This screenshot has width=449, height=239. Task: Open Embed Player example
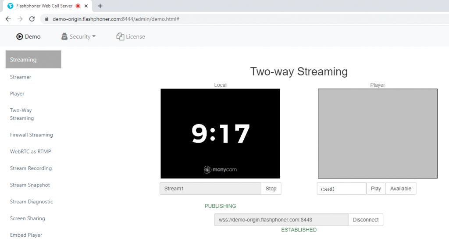pyautogui.click(x=26, y=235)
